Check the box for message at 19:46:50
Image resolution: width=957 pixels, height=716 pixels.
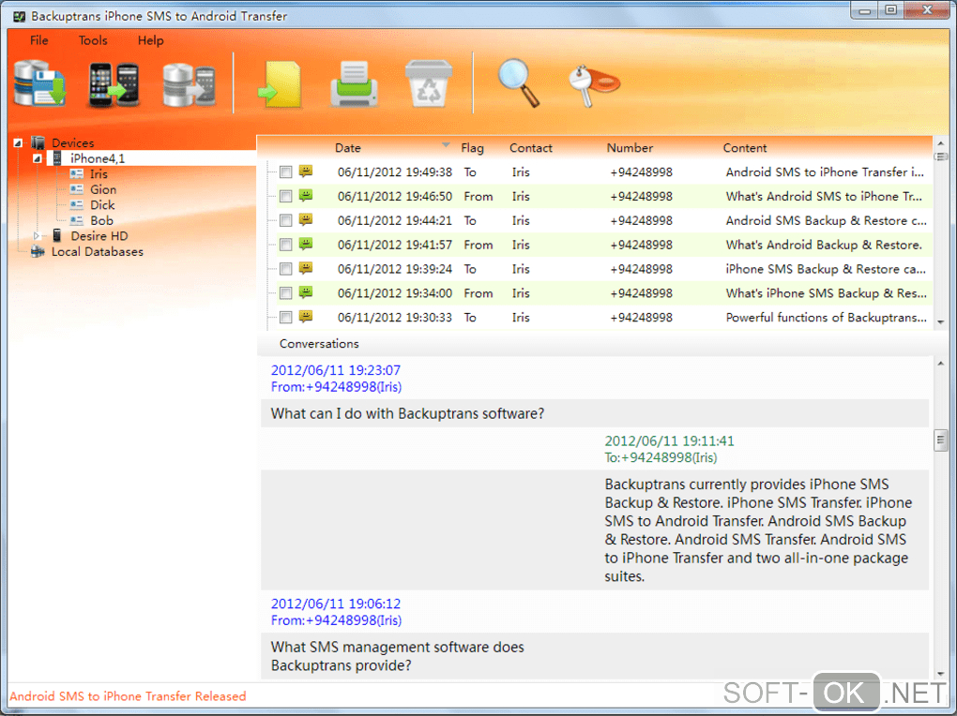coord(285,197)
